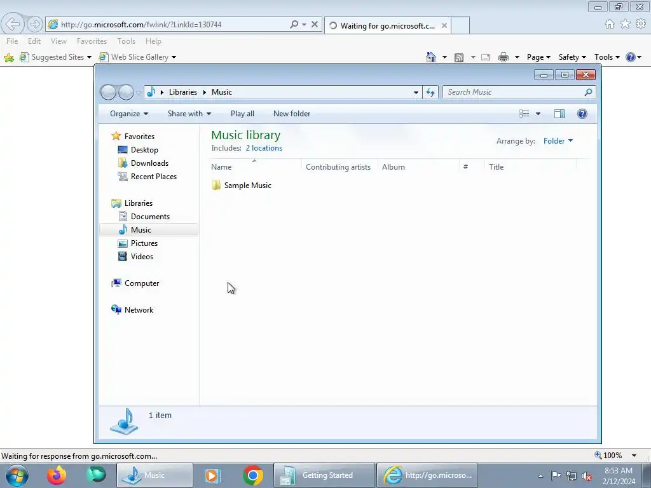The width and height of the screenshot is (651, 488).
Task: Open the Edit menu
Action: pyautogui.click(x=34, y=41)
